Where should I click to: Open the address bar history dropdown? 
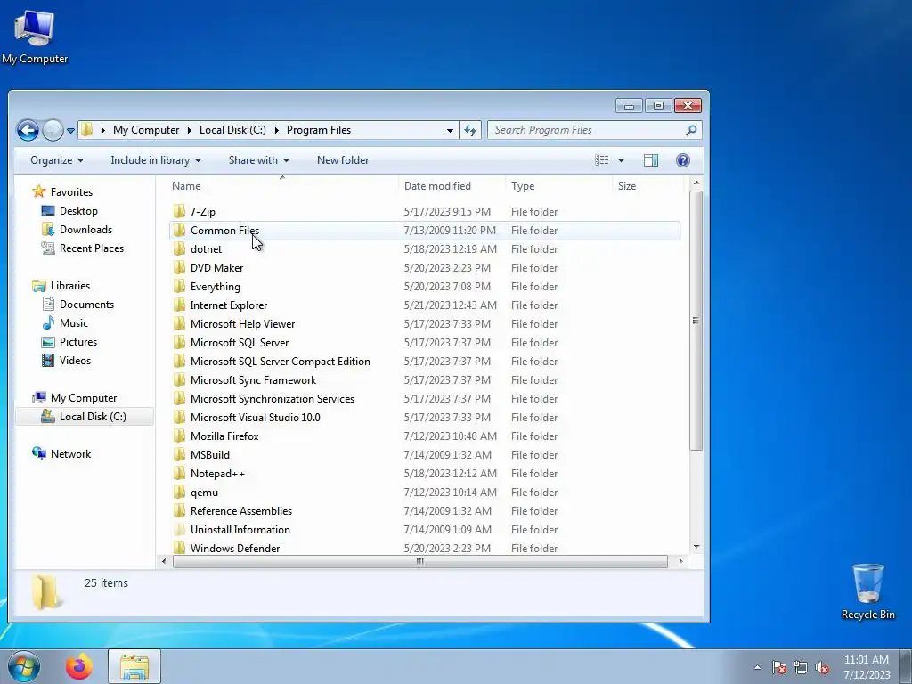pyautogui.click(x=450, y=130)
